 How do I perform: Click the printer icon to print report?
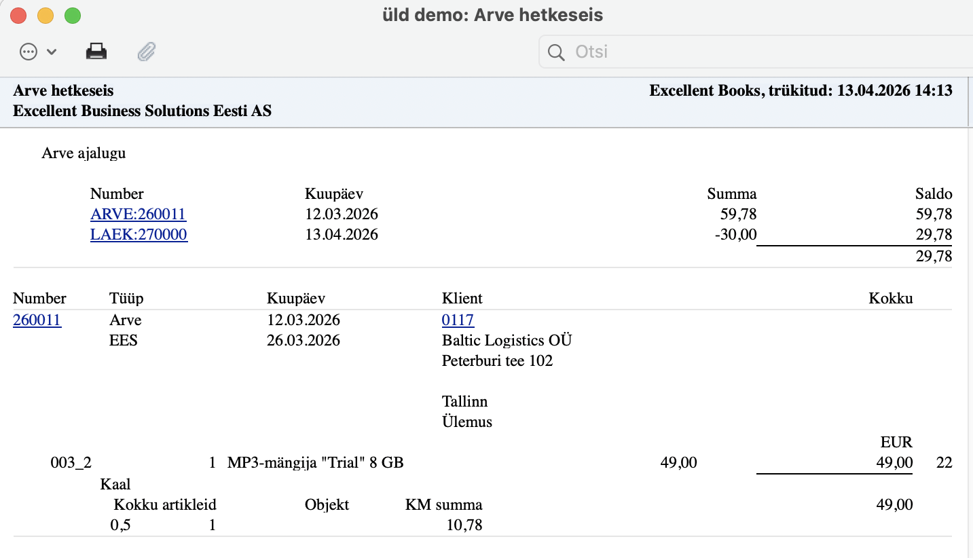[x=96, y=52]
